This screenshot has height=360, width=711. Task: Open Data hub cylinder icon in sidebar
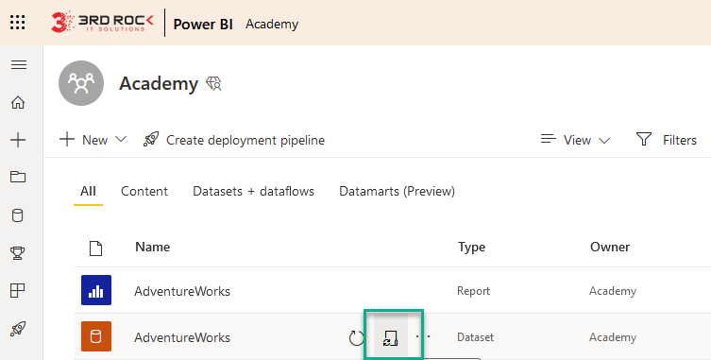click(x=18, y=214)
